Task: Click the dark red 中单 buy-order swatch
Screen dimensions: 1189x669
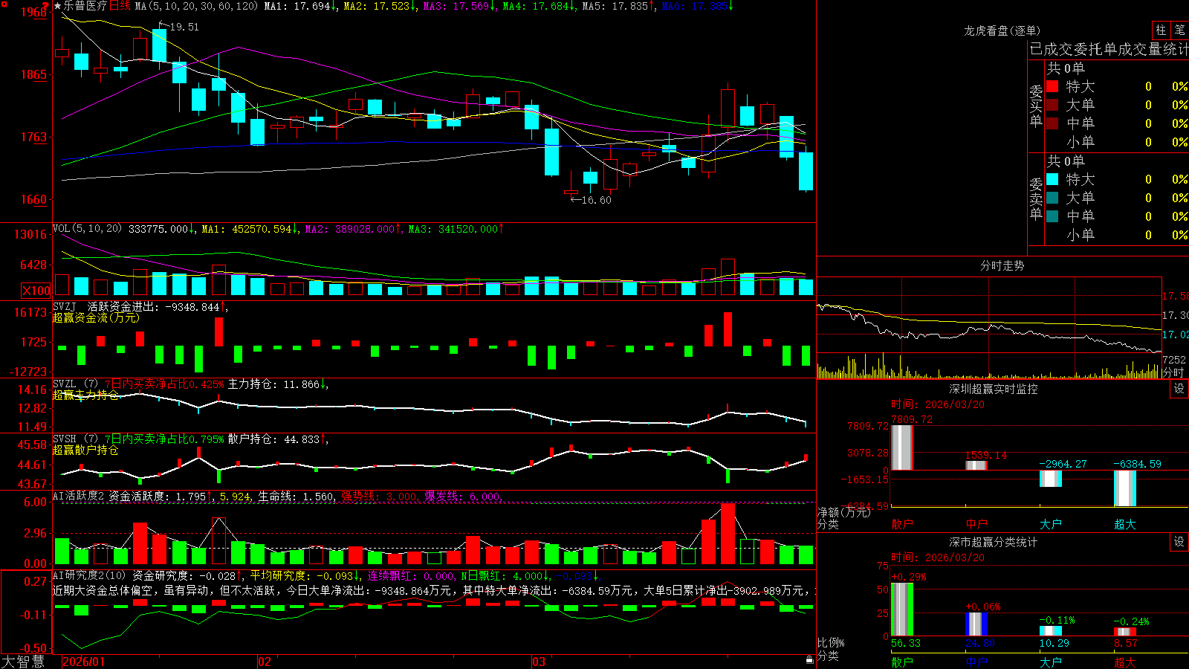Action: pyautogui.click(x=1052, y=123)
